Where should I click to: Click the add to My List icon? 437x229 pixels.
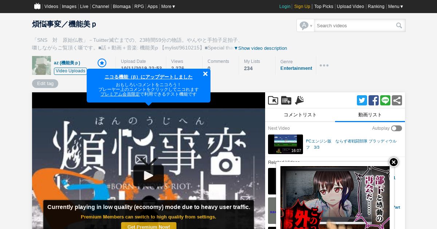(286, 100)
